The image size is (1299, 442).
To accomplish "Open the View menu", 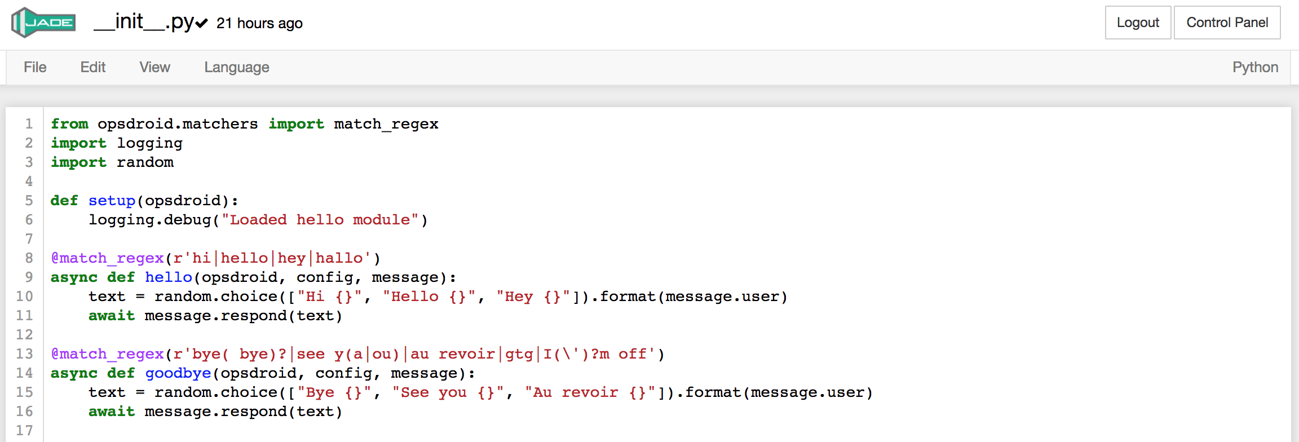I will click(x=154, y=67).
